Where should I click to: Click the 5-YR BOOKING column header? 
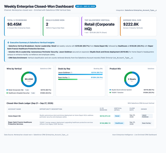pos(103,109)
